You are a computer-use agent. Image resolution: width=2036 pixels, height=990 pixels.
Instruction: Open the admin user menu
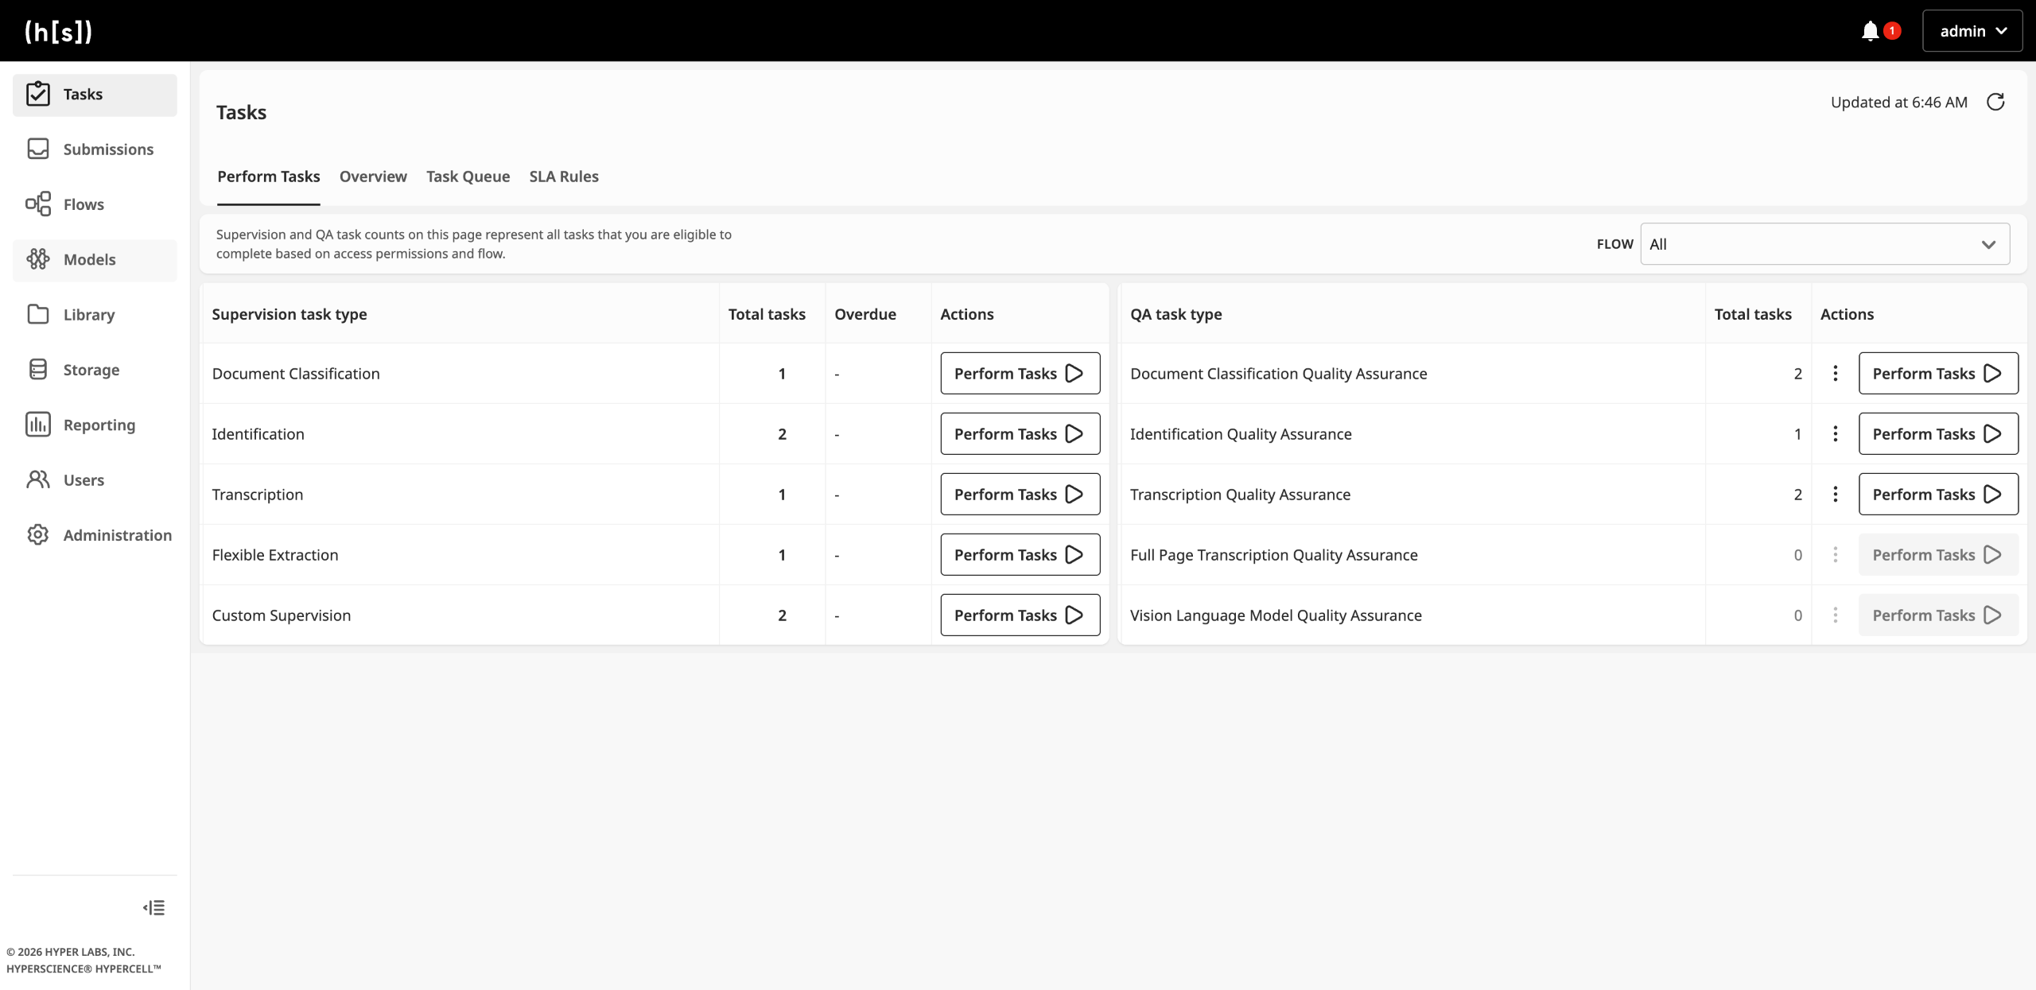(1972, 31)
